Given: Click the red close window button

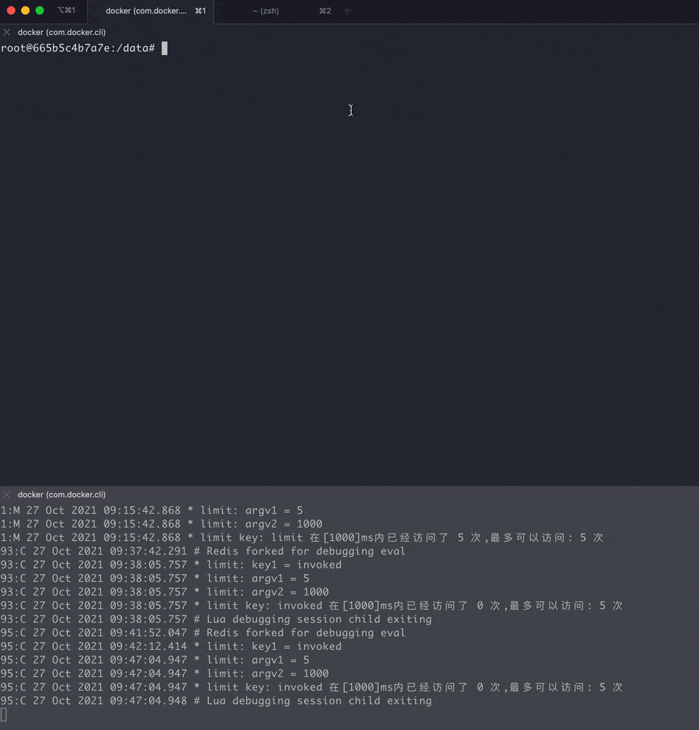Looking at the screenshot, I should click(11, 10).
